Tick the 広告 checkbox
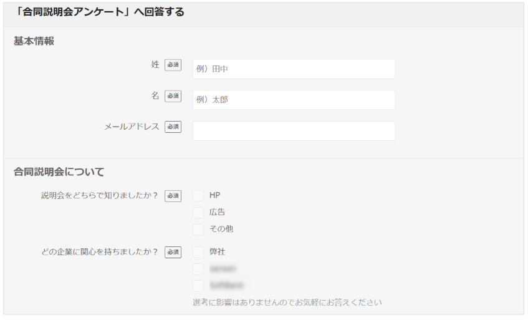The image size is (528, 320). 198,213
